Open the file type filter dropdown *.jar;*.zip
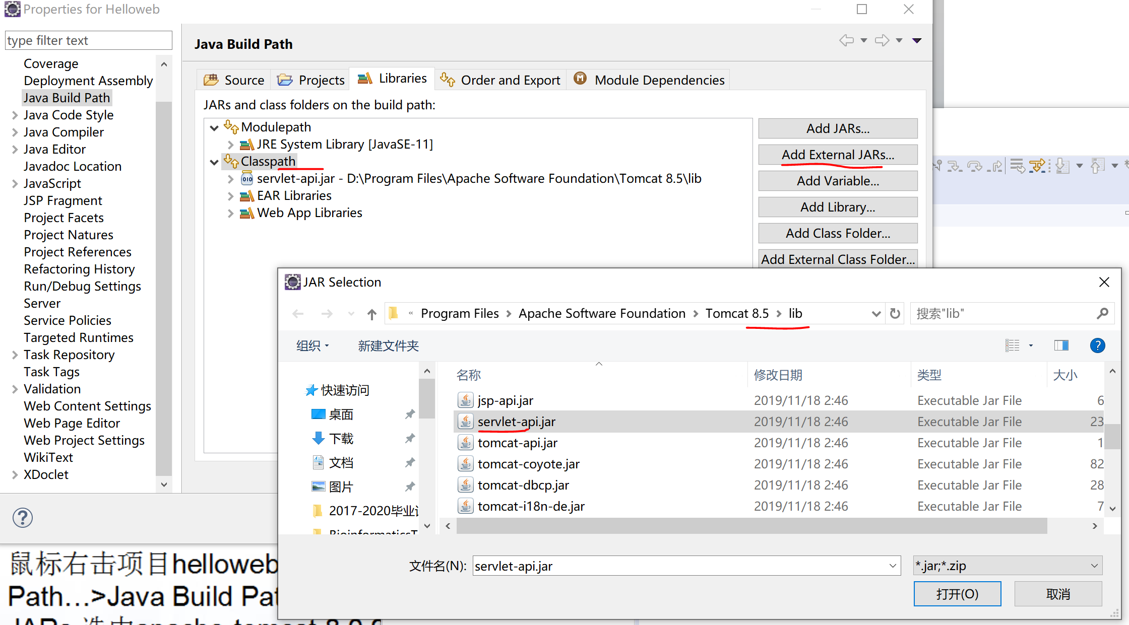Image resolution: width=1129 pixels, height=625 pixels. click(1008, 566)
